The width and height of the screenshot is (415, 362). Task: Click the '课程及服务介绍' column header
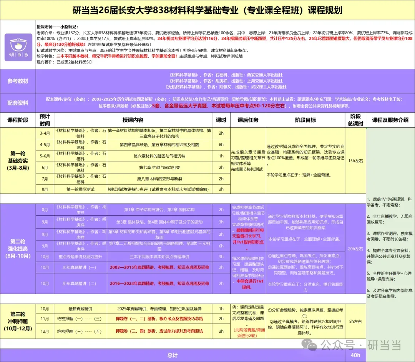click(x=390, y=120)
